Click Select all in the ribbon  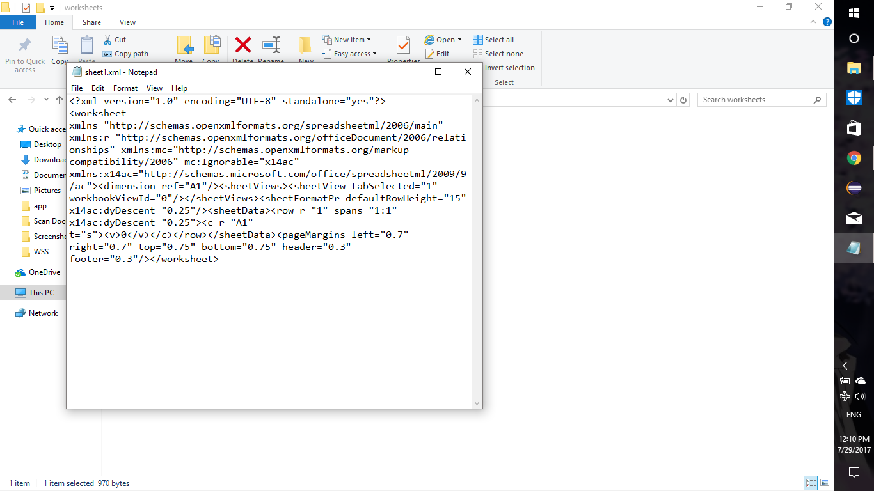pyautogui.click(x=499, y=40)
